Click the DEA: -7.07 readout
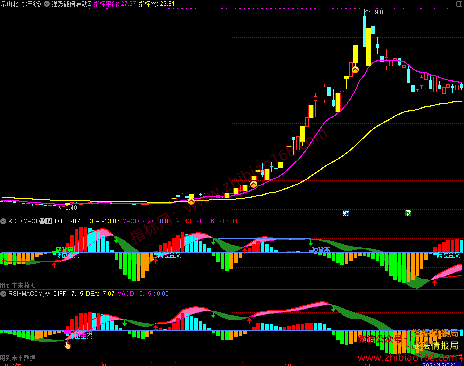This screenshot has height=366, width=464. [100, 294]
